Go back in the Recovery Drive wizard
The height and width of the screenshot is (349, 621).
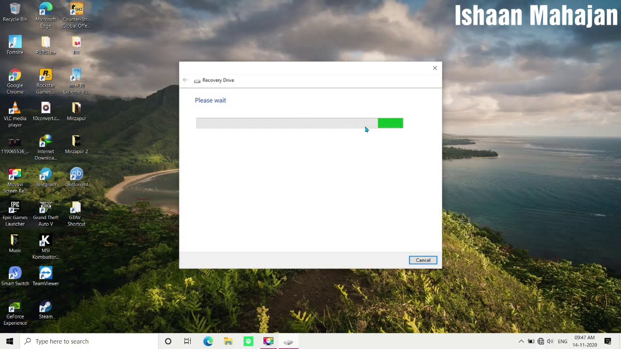point(185,80)
